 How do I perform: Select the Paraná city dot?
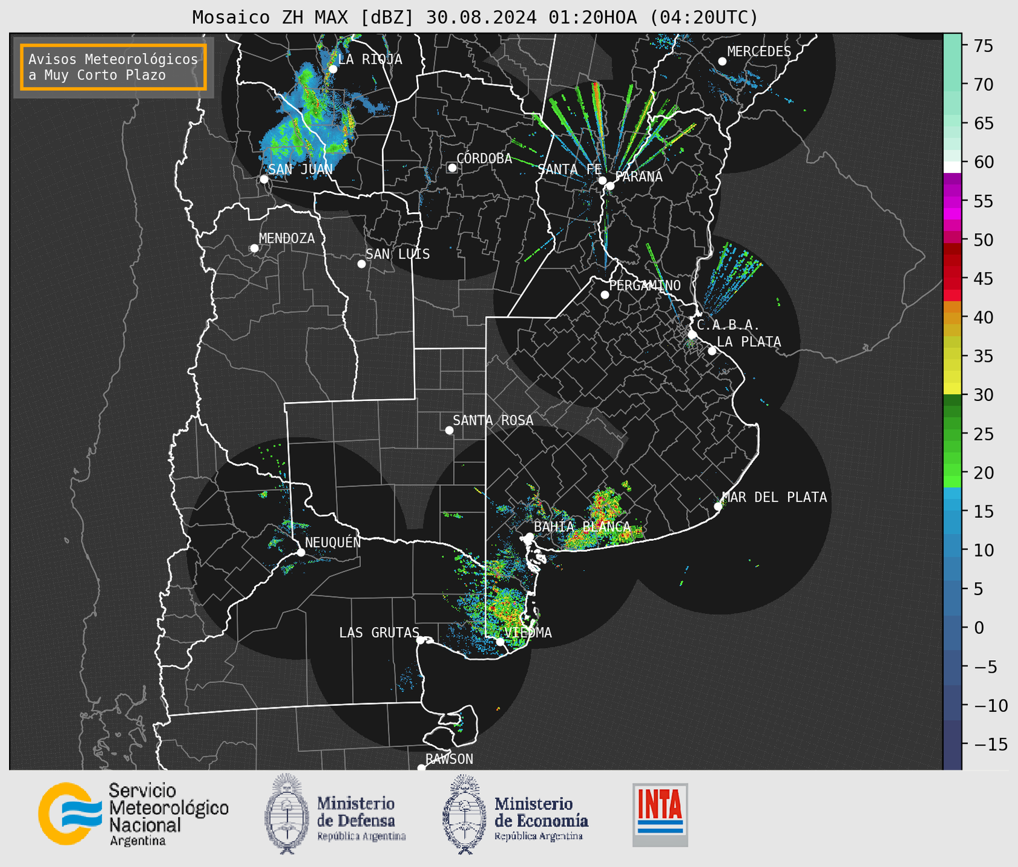click(610, 186)
